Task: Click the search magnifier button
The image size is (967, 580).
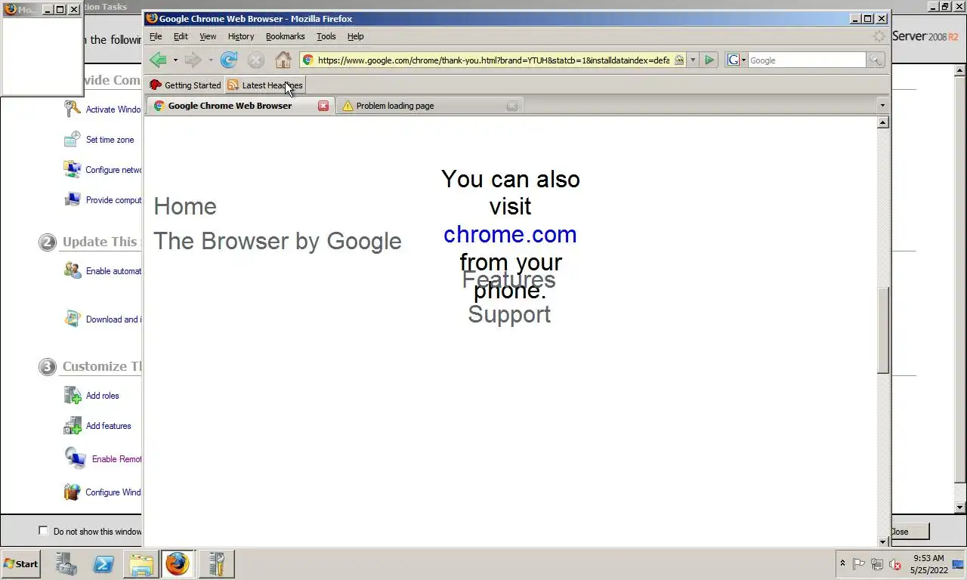Action: click(x=875, y=60)
